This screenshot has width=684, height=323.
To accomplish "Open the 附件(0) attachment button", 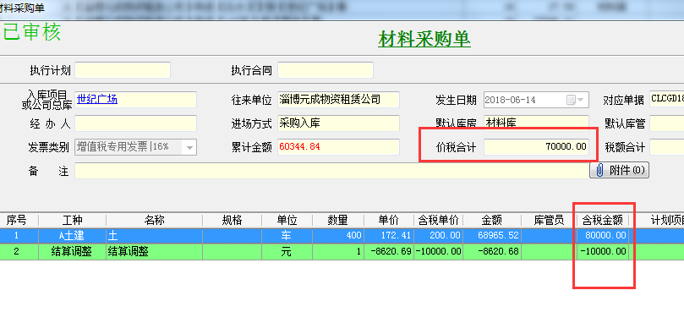I will coord(620,170).
